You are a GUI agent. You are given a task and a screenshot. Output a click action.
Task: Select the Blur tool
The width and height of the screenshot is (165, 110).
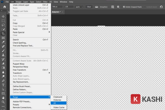tap(3, 72)
